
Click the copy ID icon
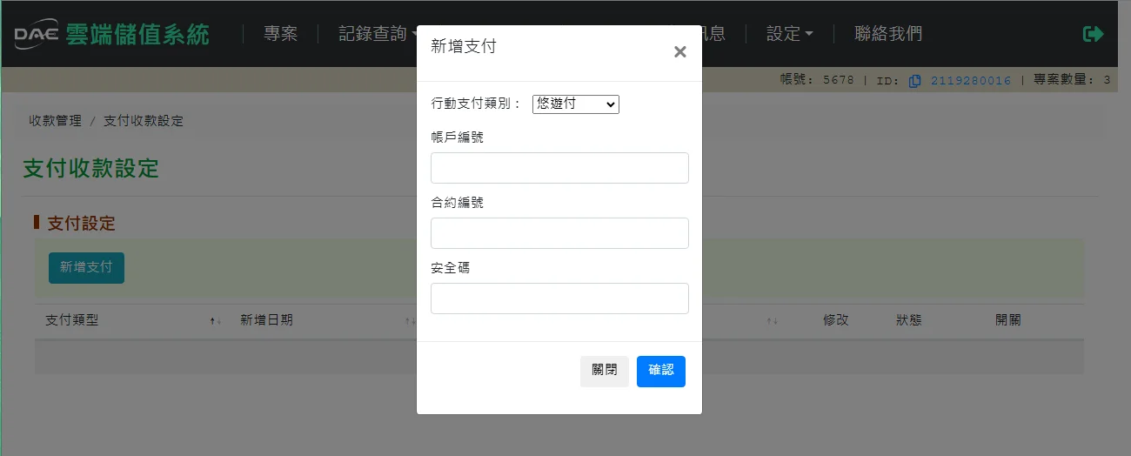pos(914,81)
